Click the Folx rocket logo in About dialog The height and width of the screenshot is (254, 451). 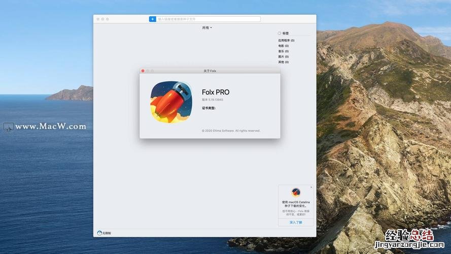click(x=170, y=102)
